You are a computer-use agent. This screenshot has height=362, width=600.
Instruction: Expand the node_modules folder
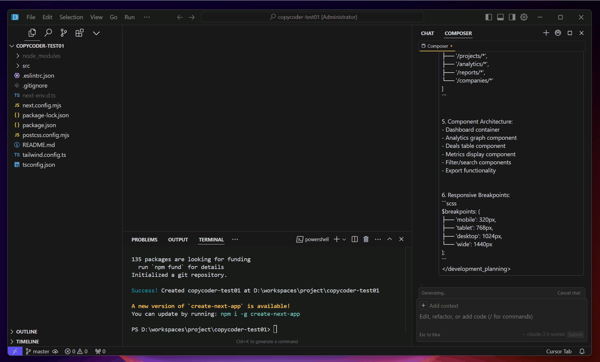pyautogui.click(x=41, y=56)
